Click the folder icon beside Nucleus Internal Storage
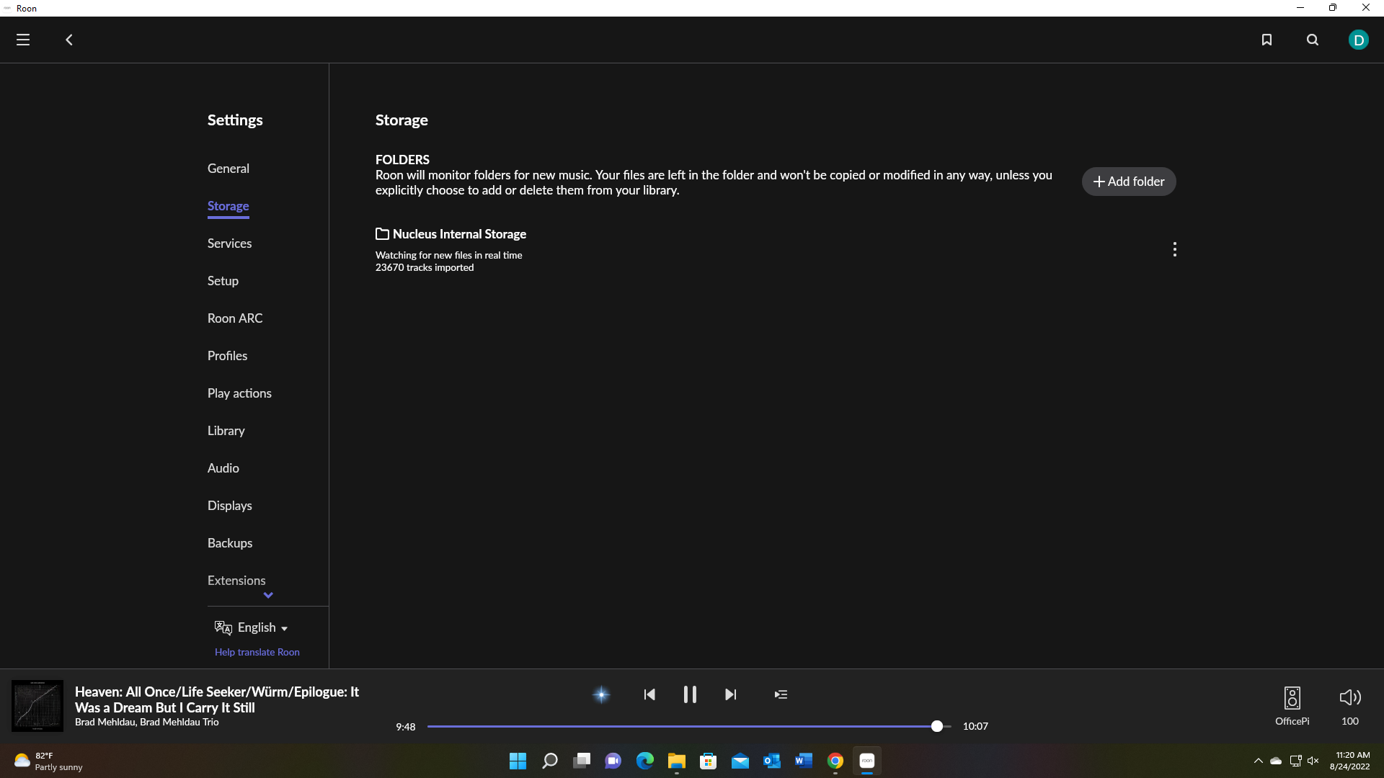1384x778 pixels. click(x=382, y=234)
